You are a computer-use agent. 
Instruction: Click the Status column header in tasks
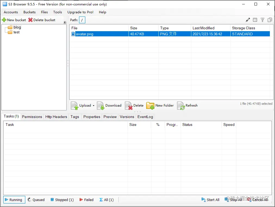tap(201, 125)
